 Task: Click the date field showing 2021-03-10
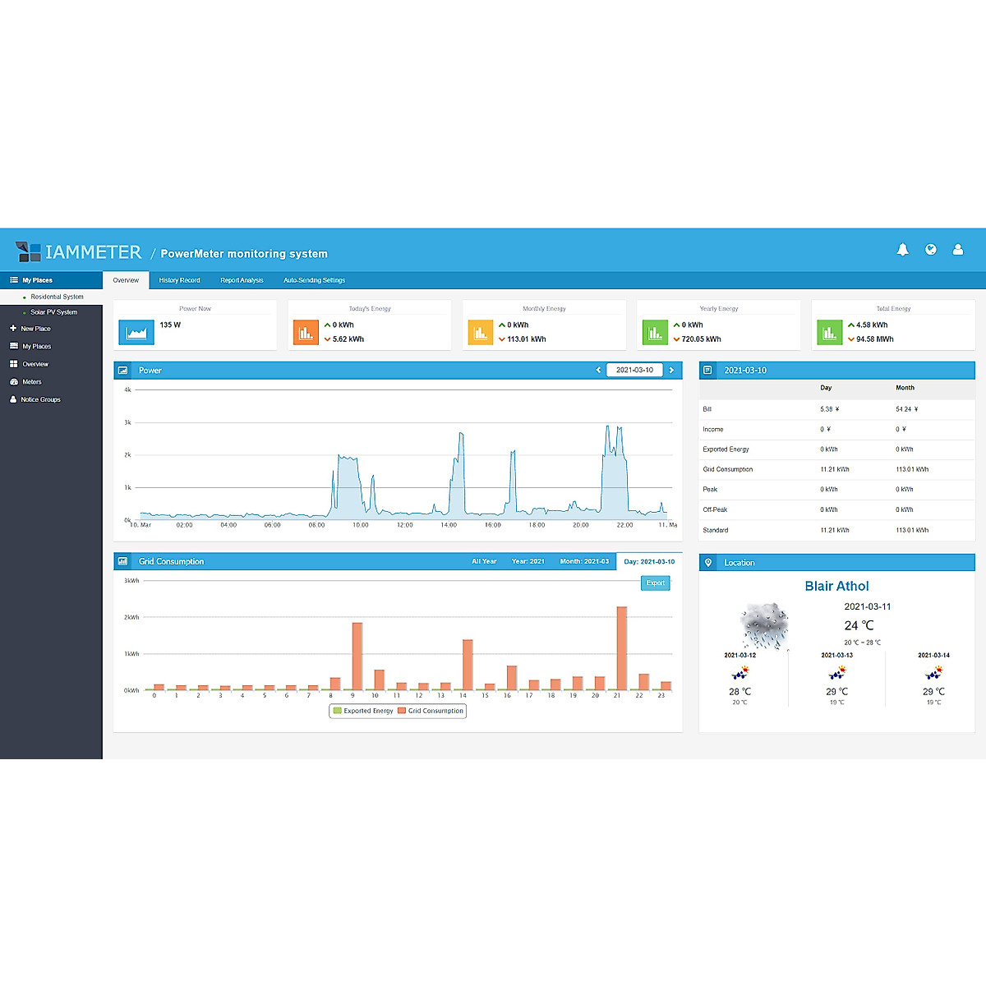click(x=635, y=370)
